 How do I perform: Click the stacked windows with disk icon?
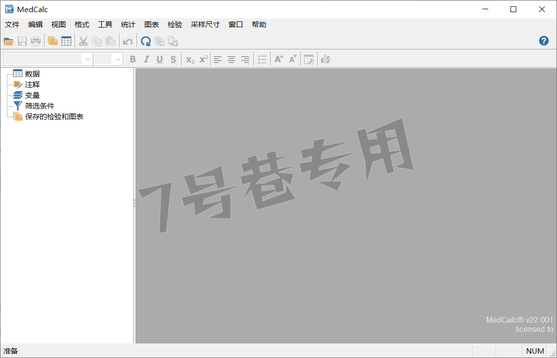coord(159,41)
